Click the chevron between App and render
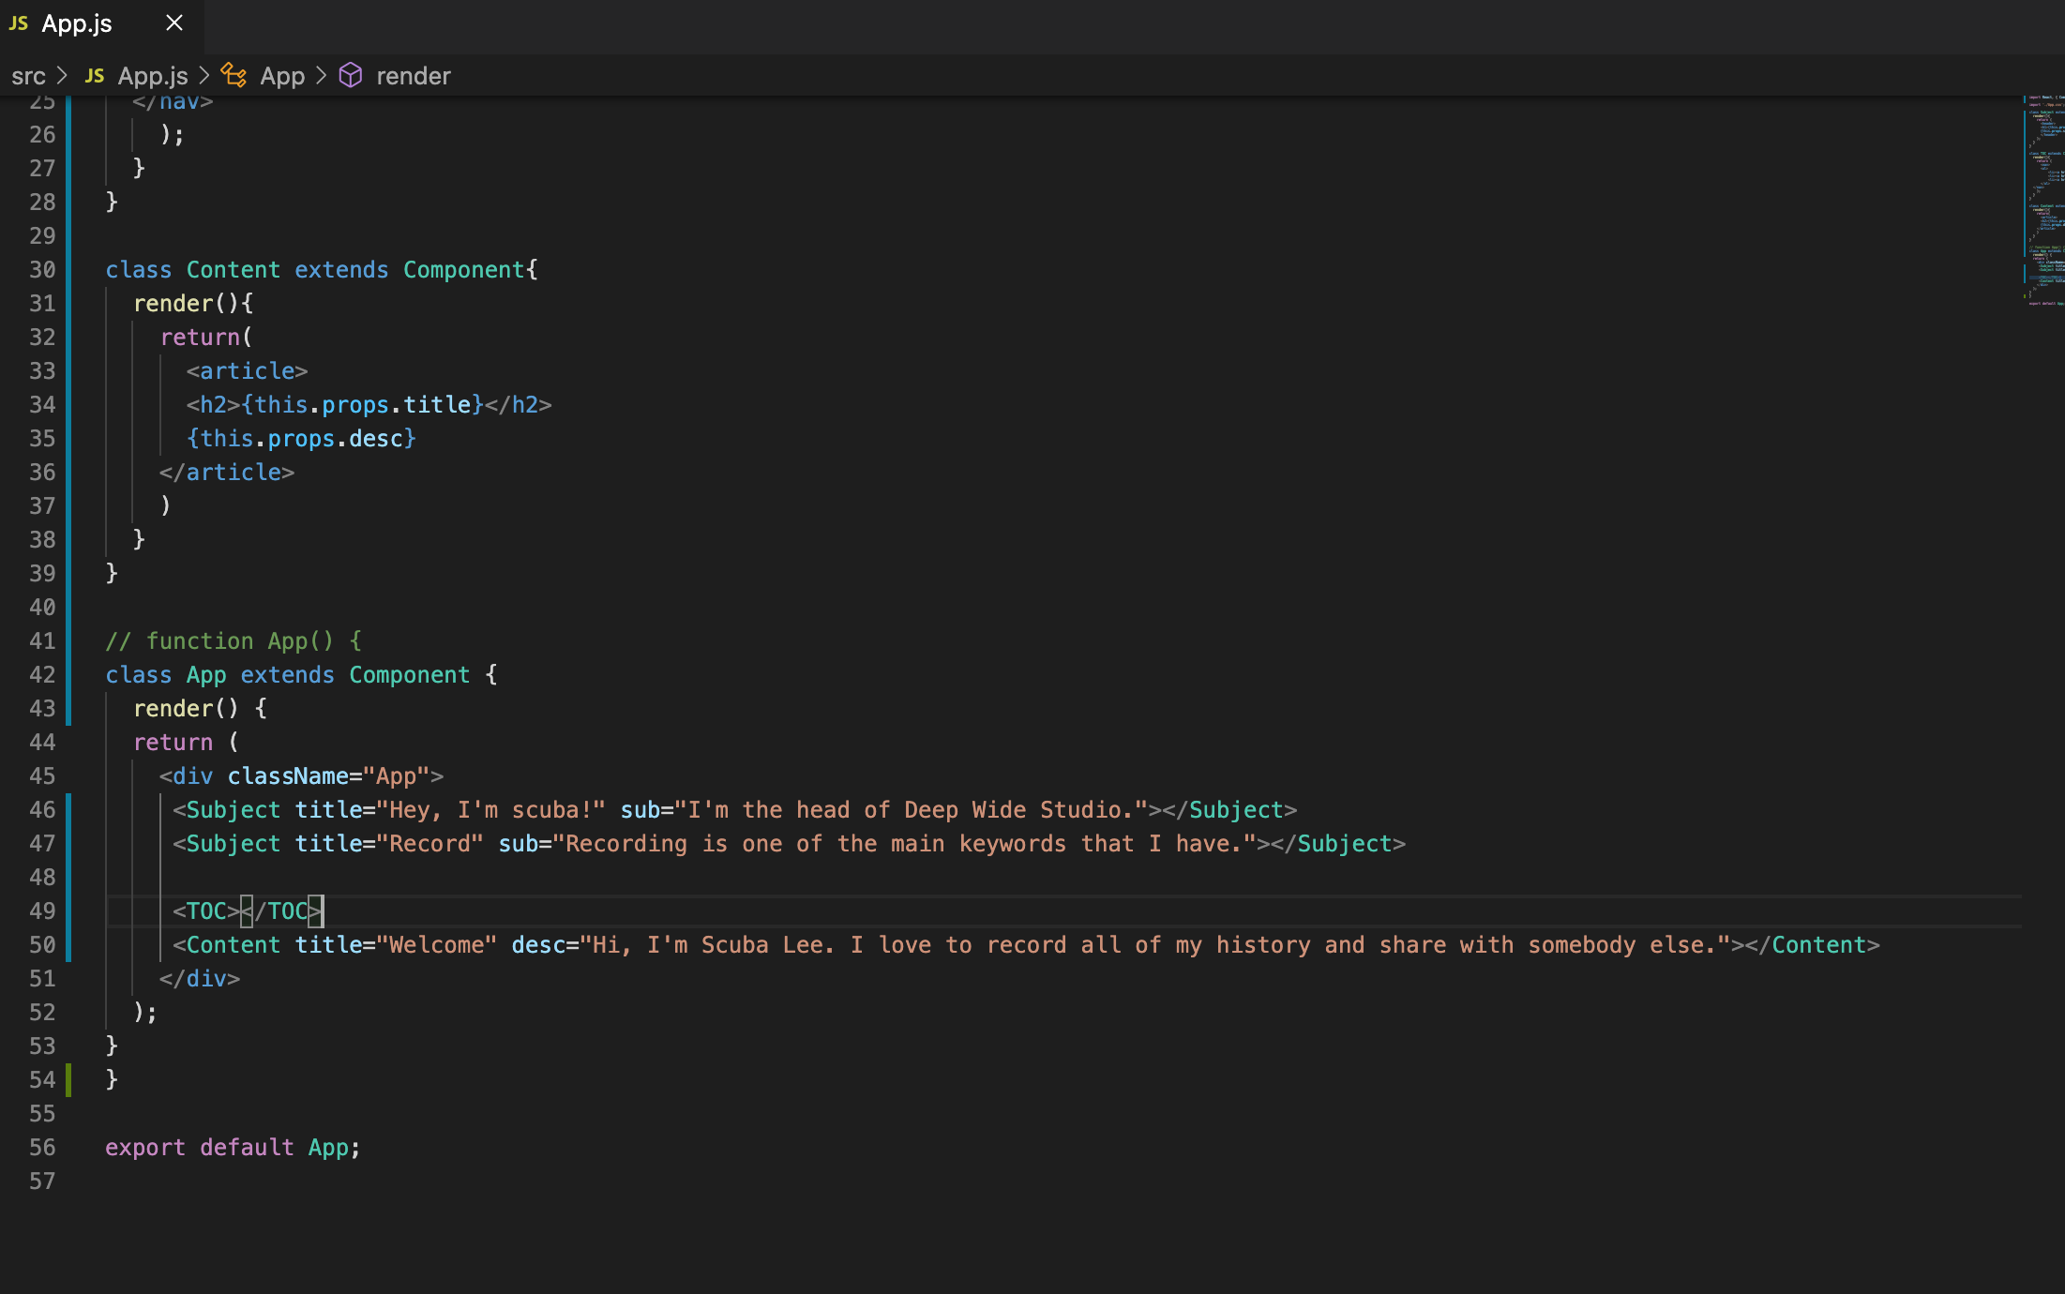 click(x=321, y=75)
